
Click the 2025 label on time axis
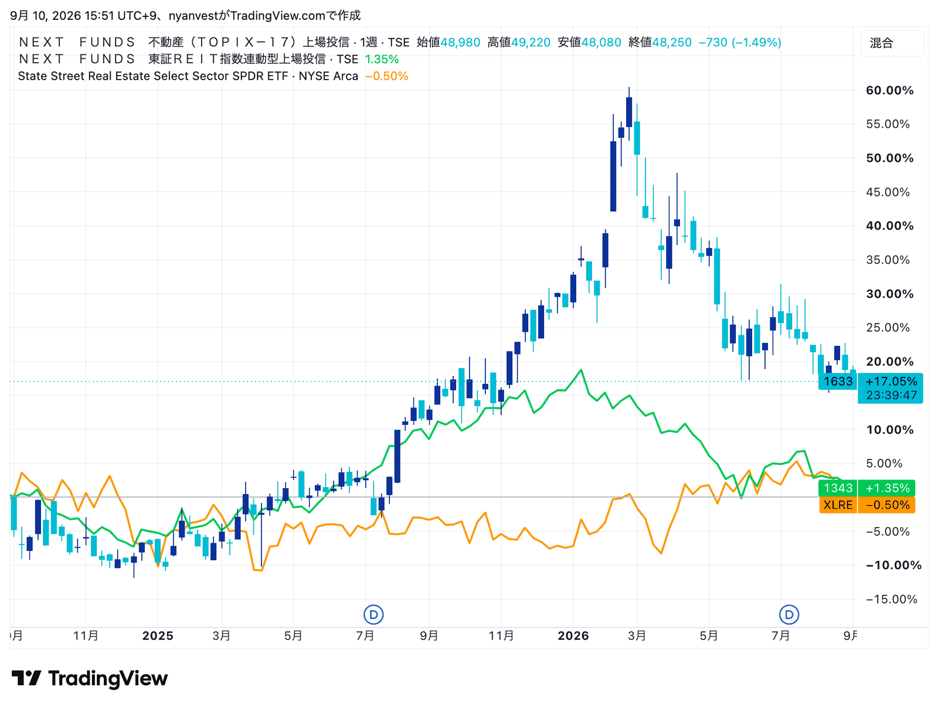[x=158, y=636]
